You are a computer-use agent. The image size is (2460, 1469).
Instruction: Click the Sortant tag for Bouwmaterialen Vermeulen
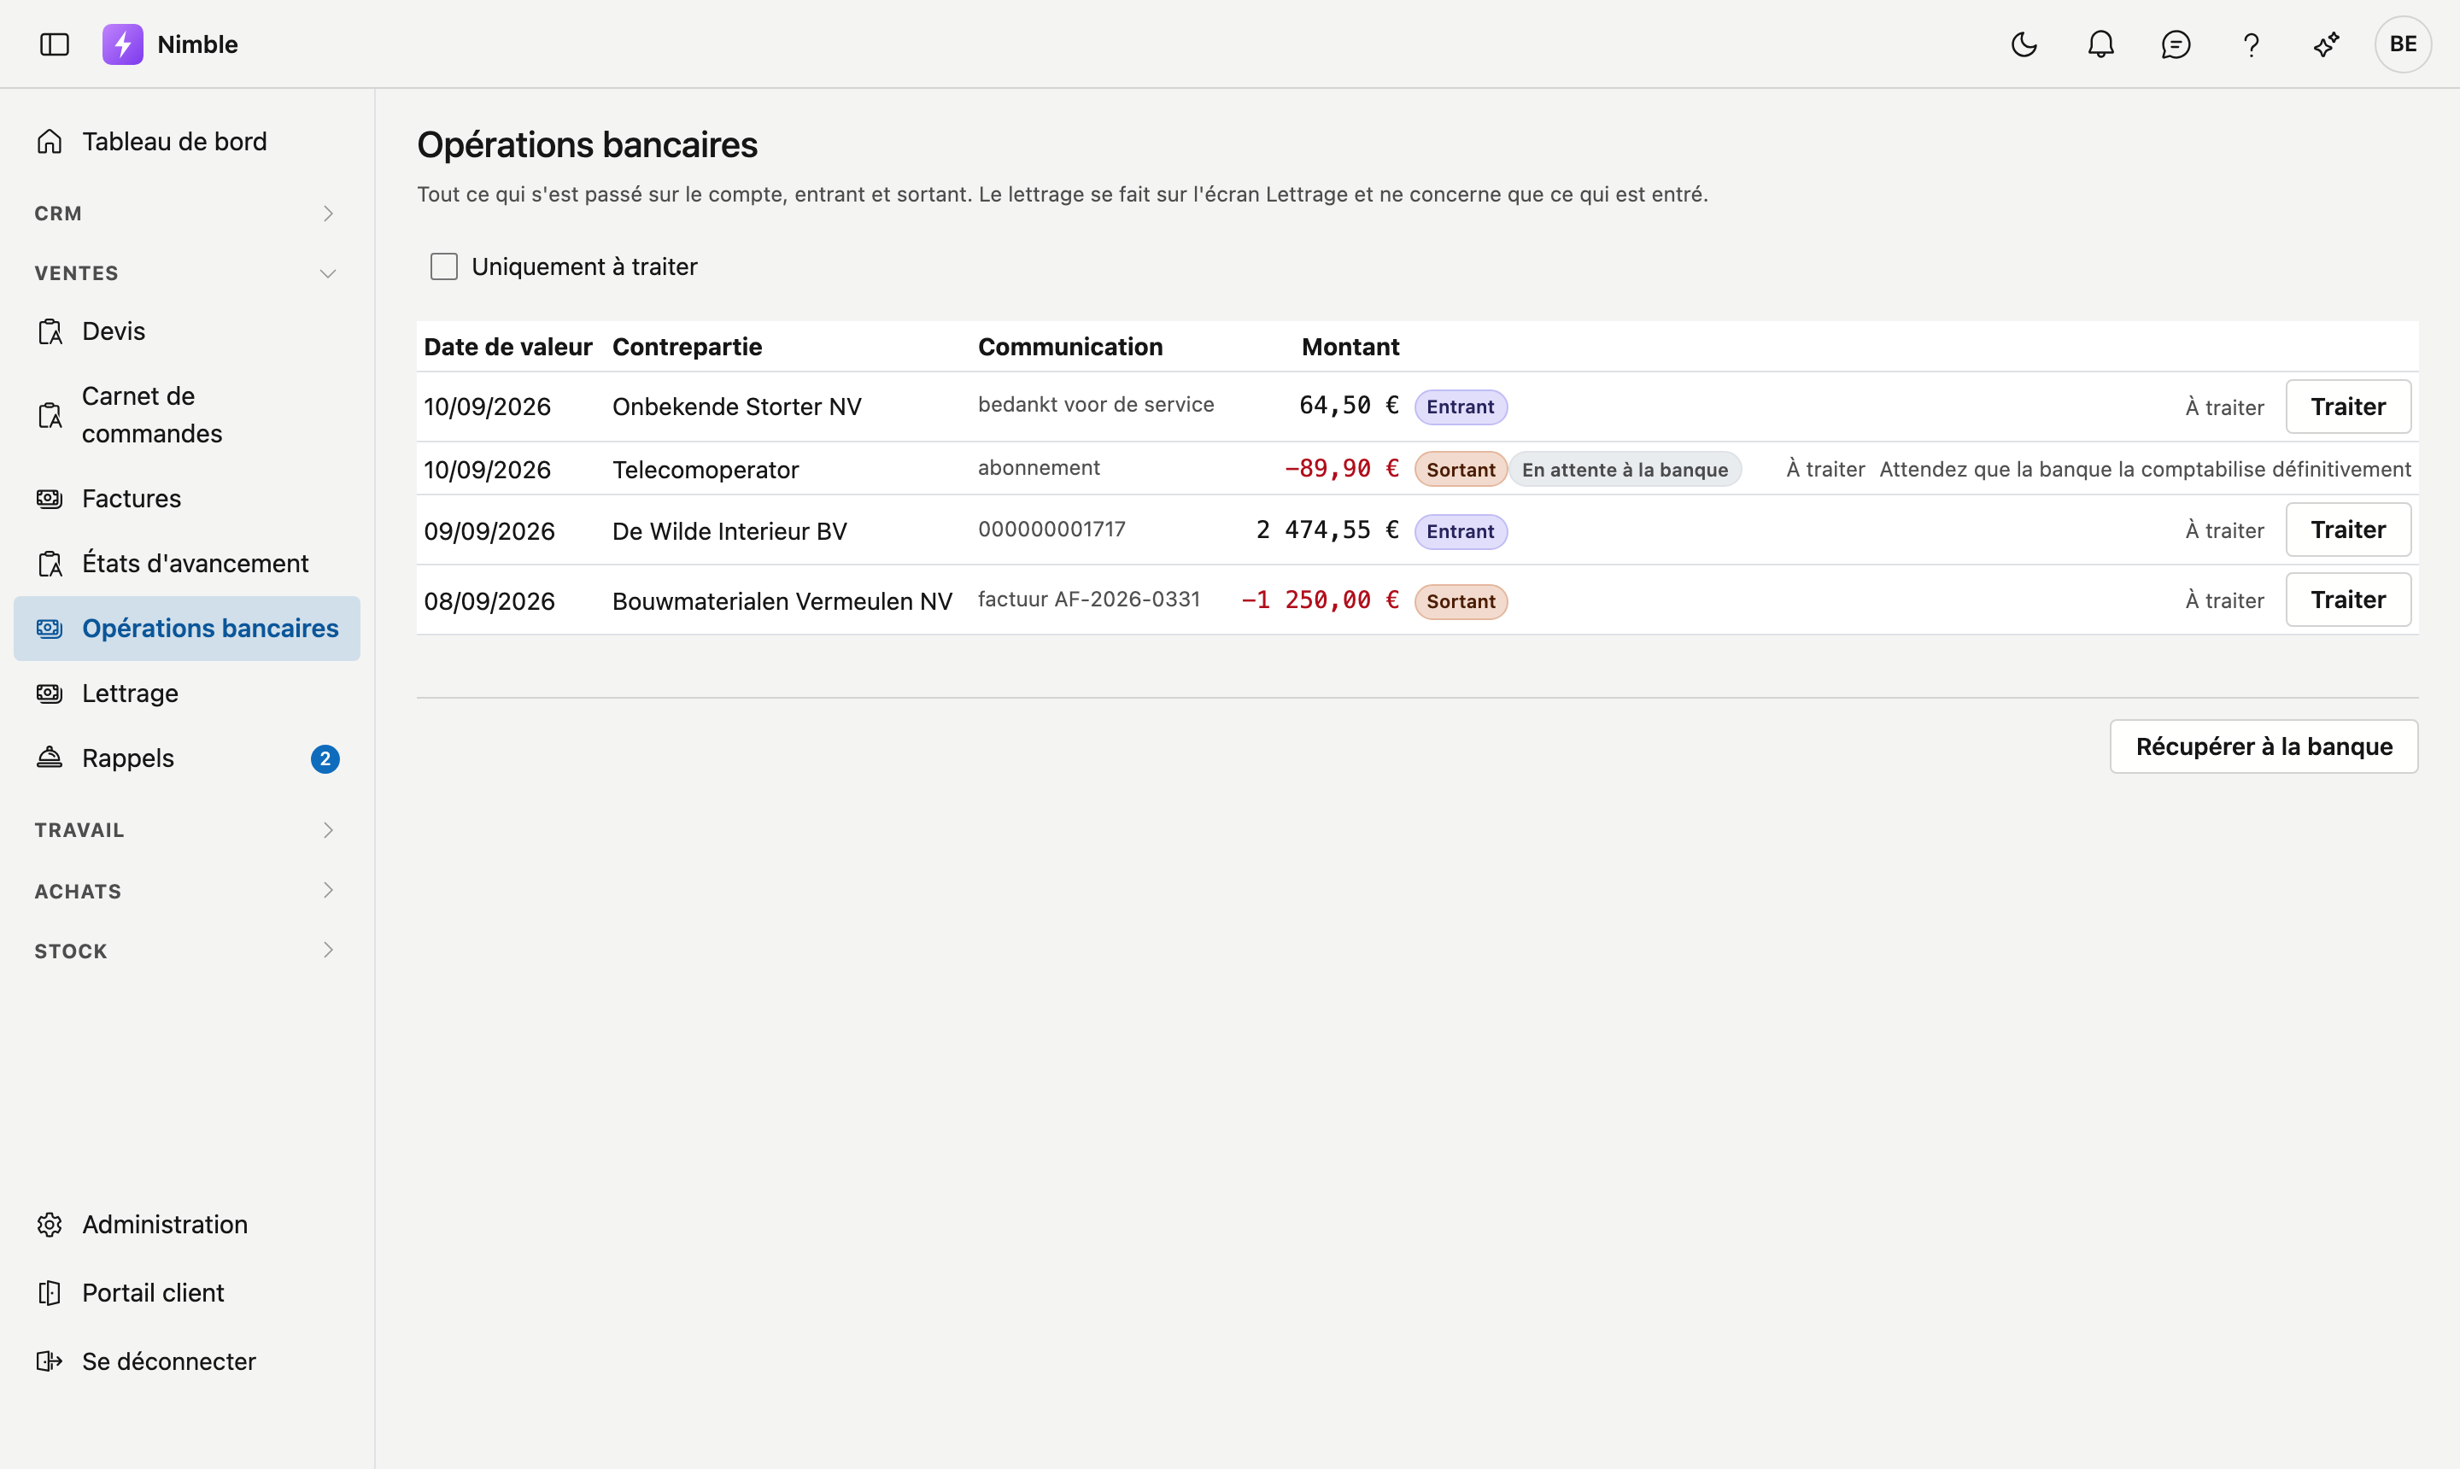point(1460,601)
